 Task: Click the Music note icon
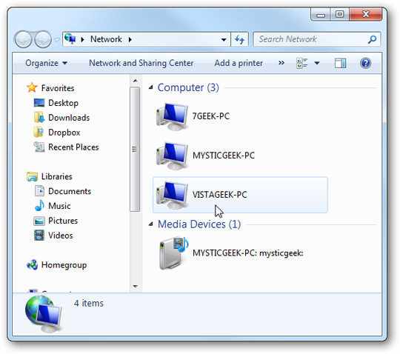[x=39, y=206]
